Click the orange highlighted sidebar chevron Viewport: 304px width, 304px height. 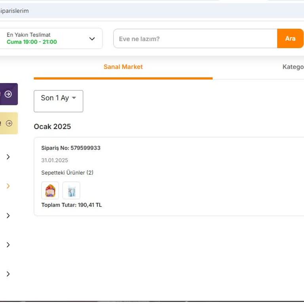coord(8,186)
